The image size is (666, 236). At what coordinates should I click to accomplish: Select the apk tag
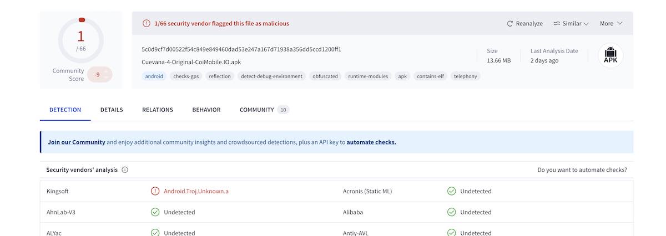click(x=402, y=76)
